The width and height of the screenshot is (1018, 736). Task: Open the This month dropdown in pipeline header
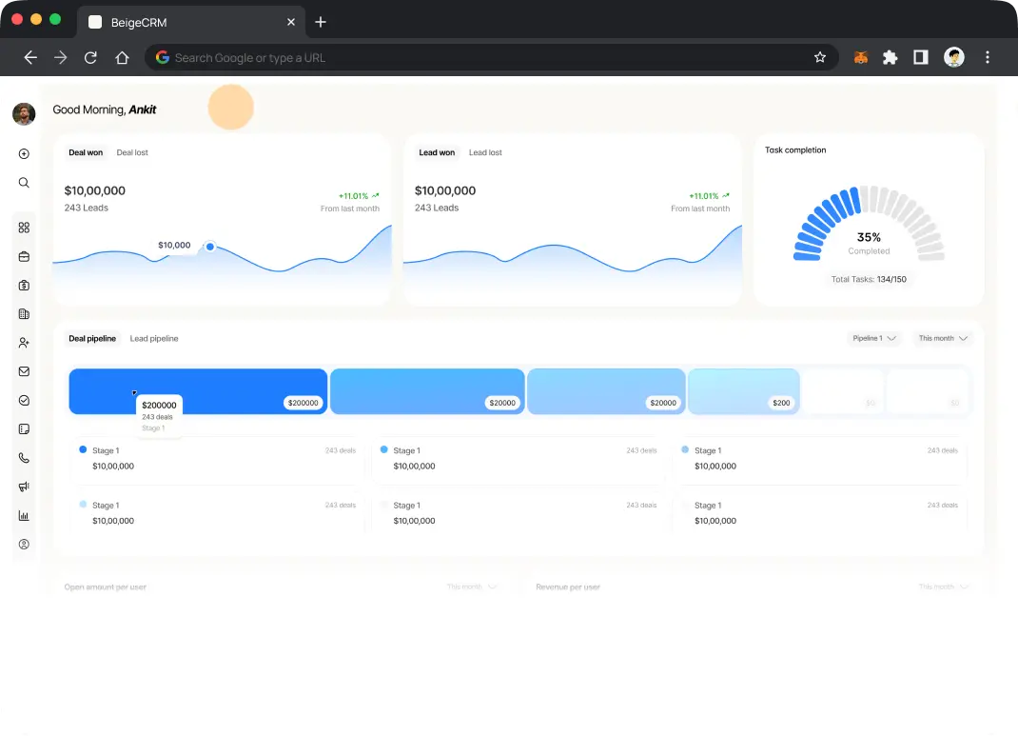941,338
